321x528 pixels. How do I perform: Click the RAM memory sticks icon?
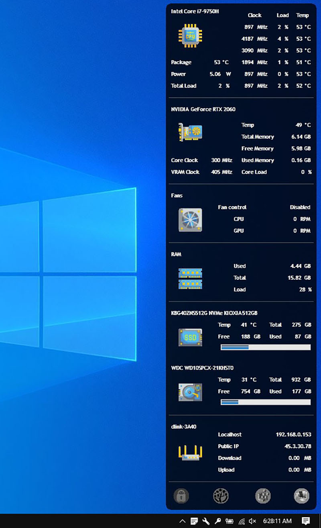(x=190, y=278)
